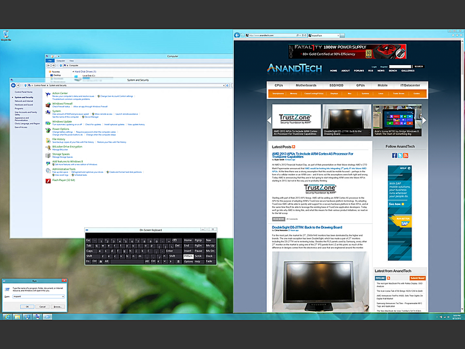Click Check for updates link
Image resolution: width=465 pixels, height=349 pixels.
click(x=93, y=125)
